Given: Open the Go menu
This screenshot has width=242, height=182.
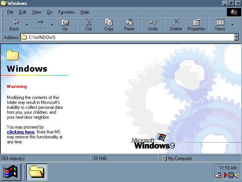Looking at the screenshot, I should [50, 12].
